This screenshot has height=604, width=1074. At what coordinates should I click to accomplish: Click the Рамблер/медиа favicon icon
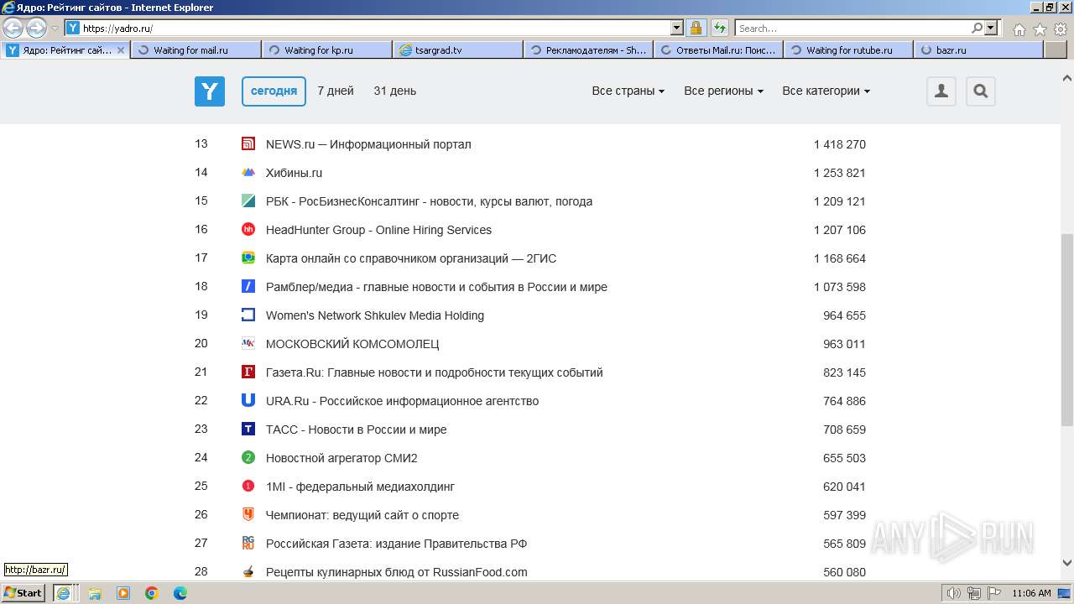[248, 287]
